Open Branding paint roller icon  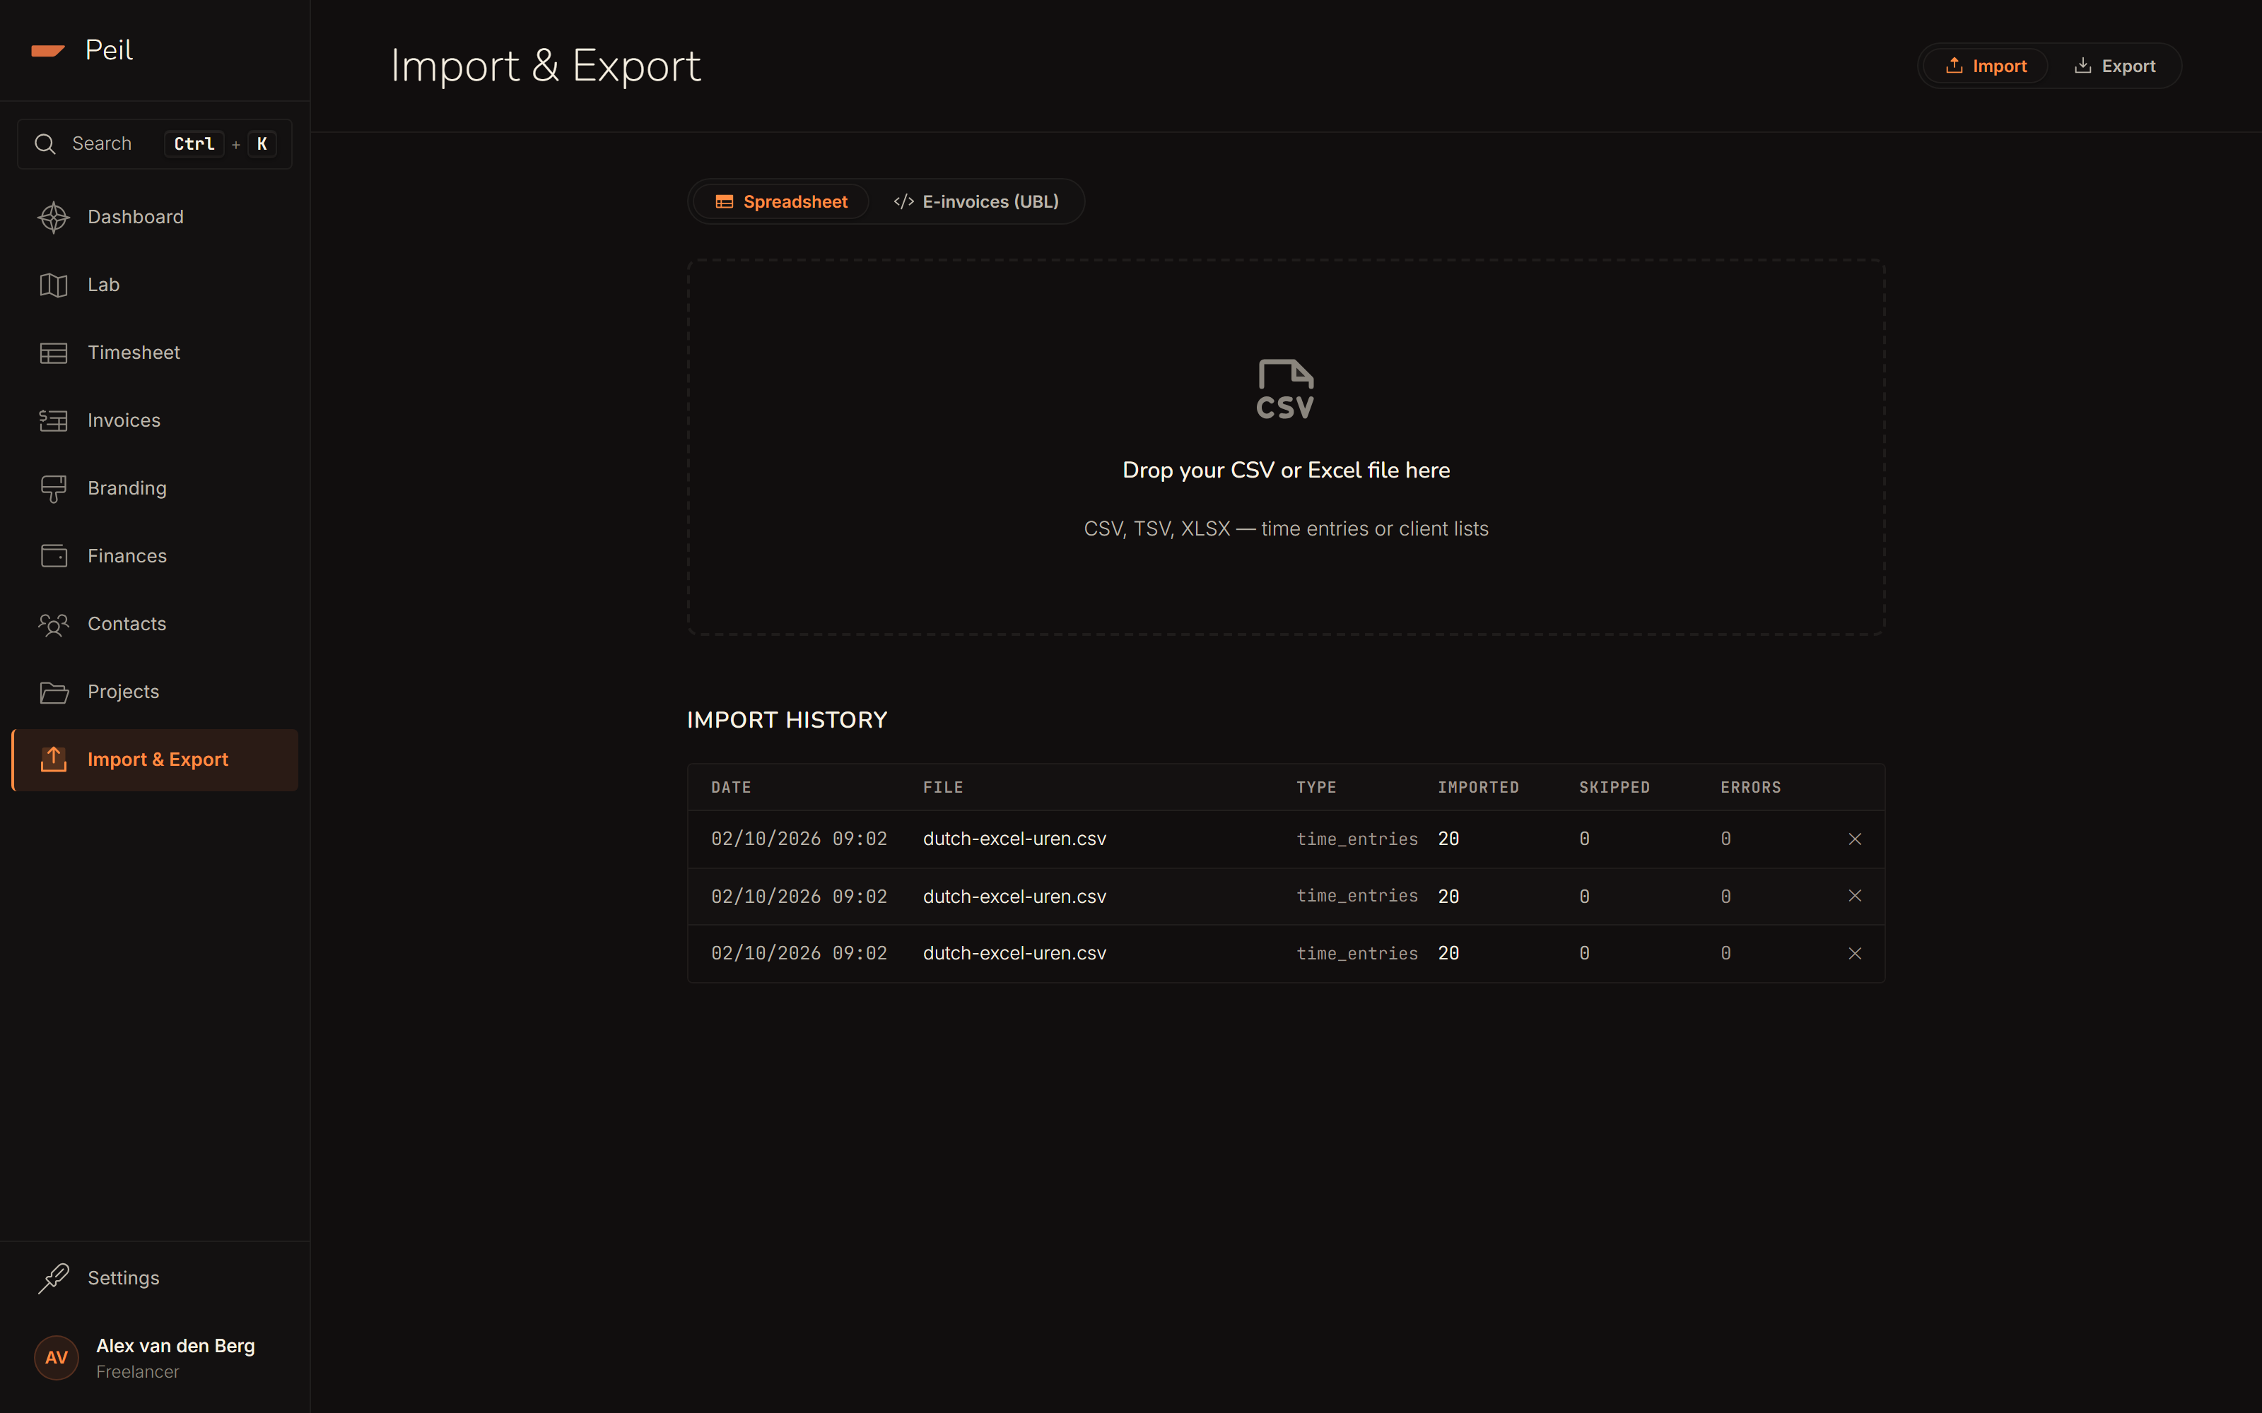click(x=53, y=489)
